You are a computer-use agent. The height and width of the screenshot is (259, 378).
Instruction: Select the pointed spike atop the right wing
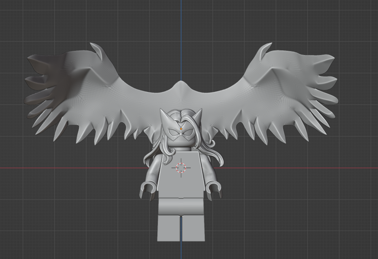coord(264,51)
